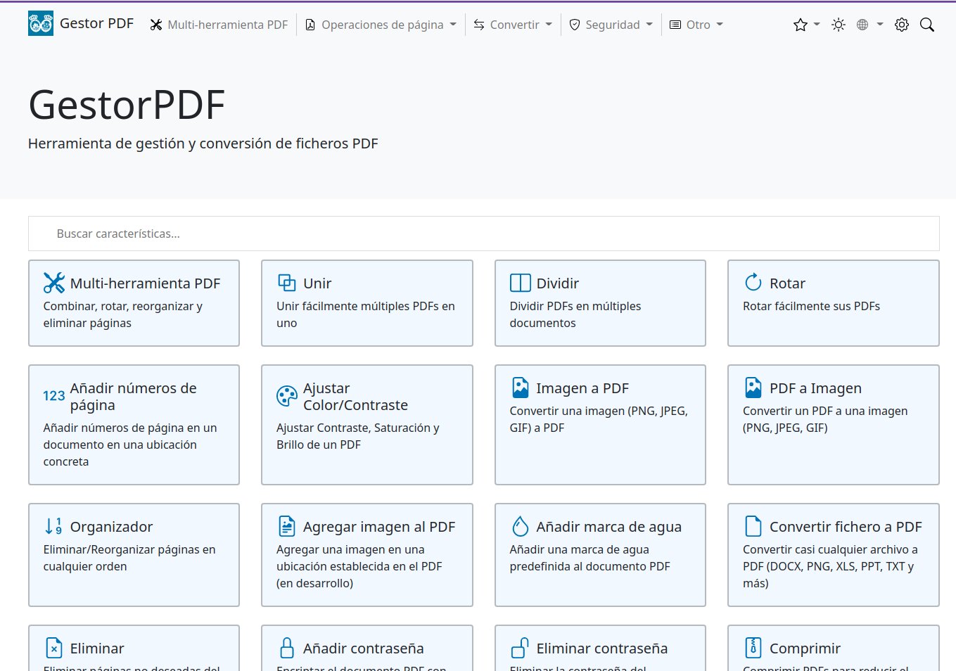The width and height of the screenshot is (956, 671).
Task: Click the Gestor PDF logo icon
Action: [41, 24]
